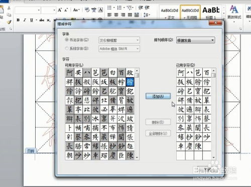Screen dimensions: 251x187
Task: Select character 長 in used characters list
Action: tap(207, 128)
